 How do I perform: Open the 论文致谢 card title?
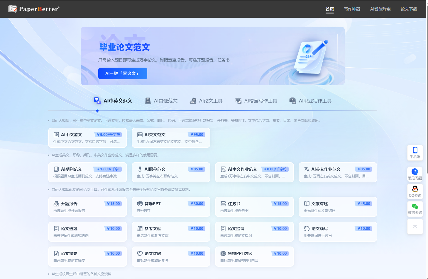tap(153, 254)
